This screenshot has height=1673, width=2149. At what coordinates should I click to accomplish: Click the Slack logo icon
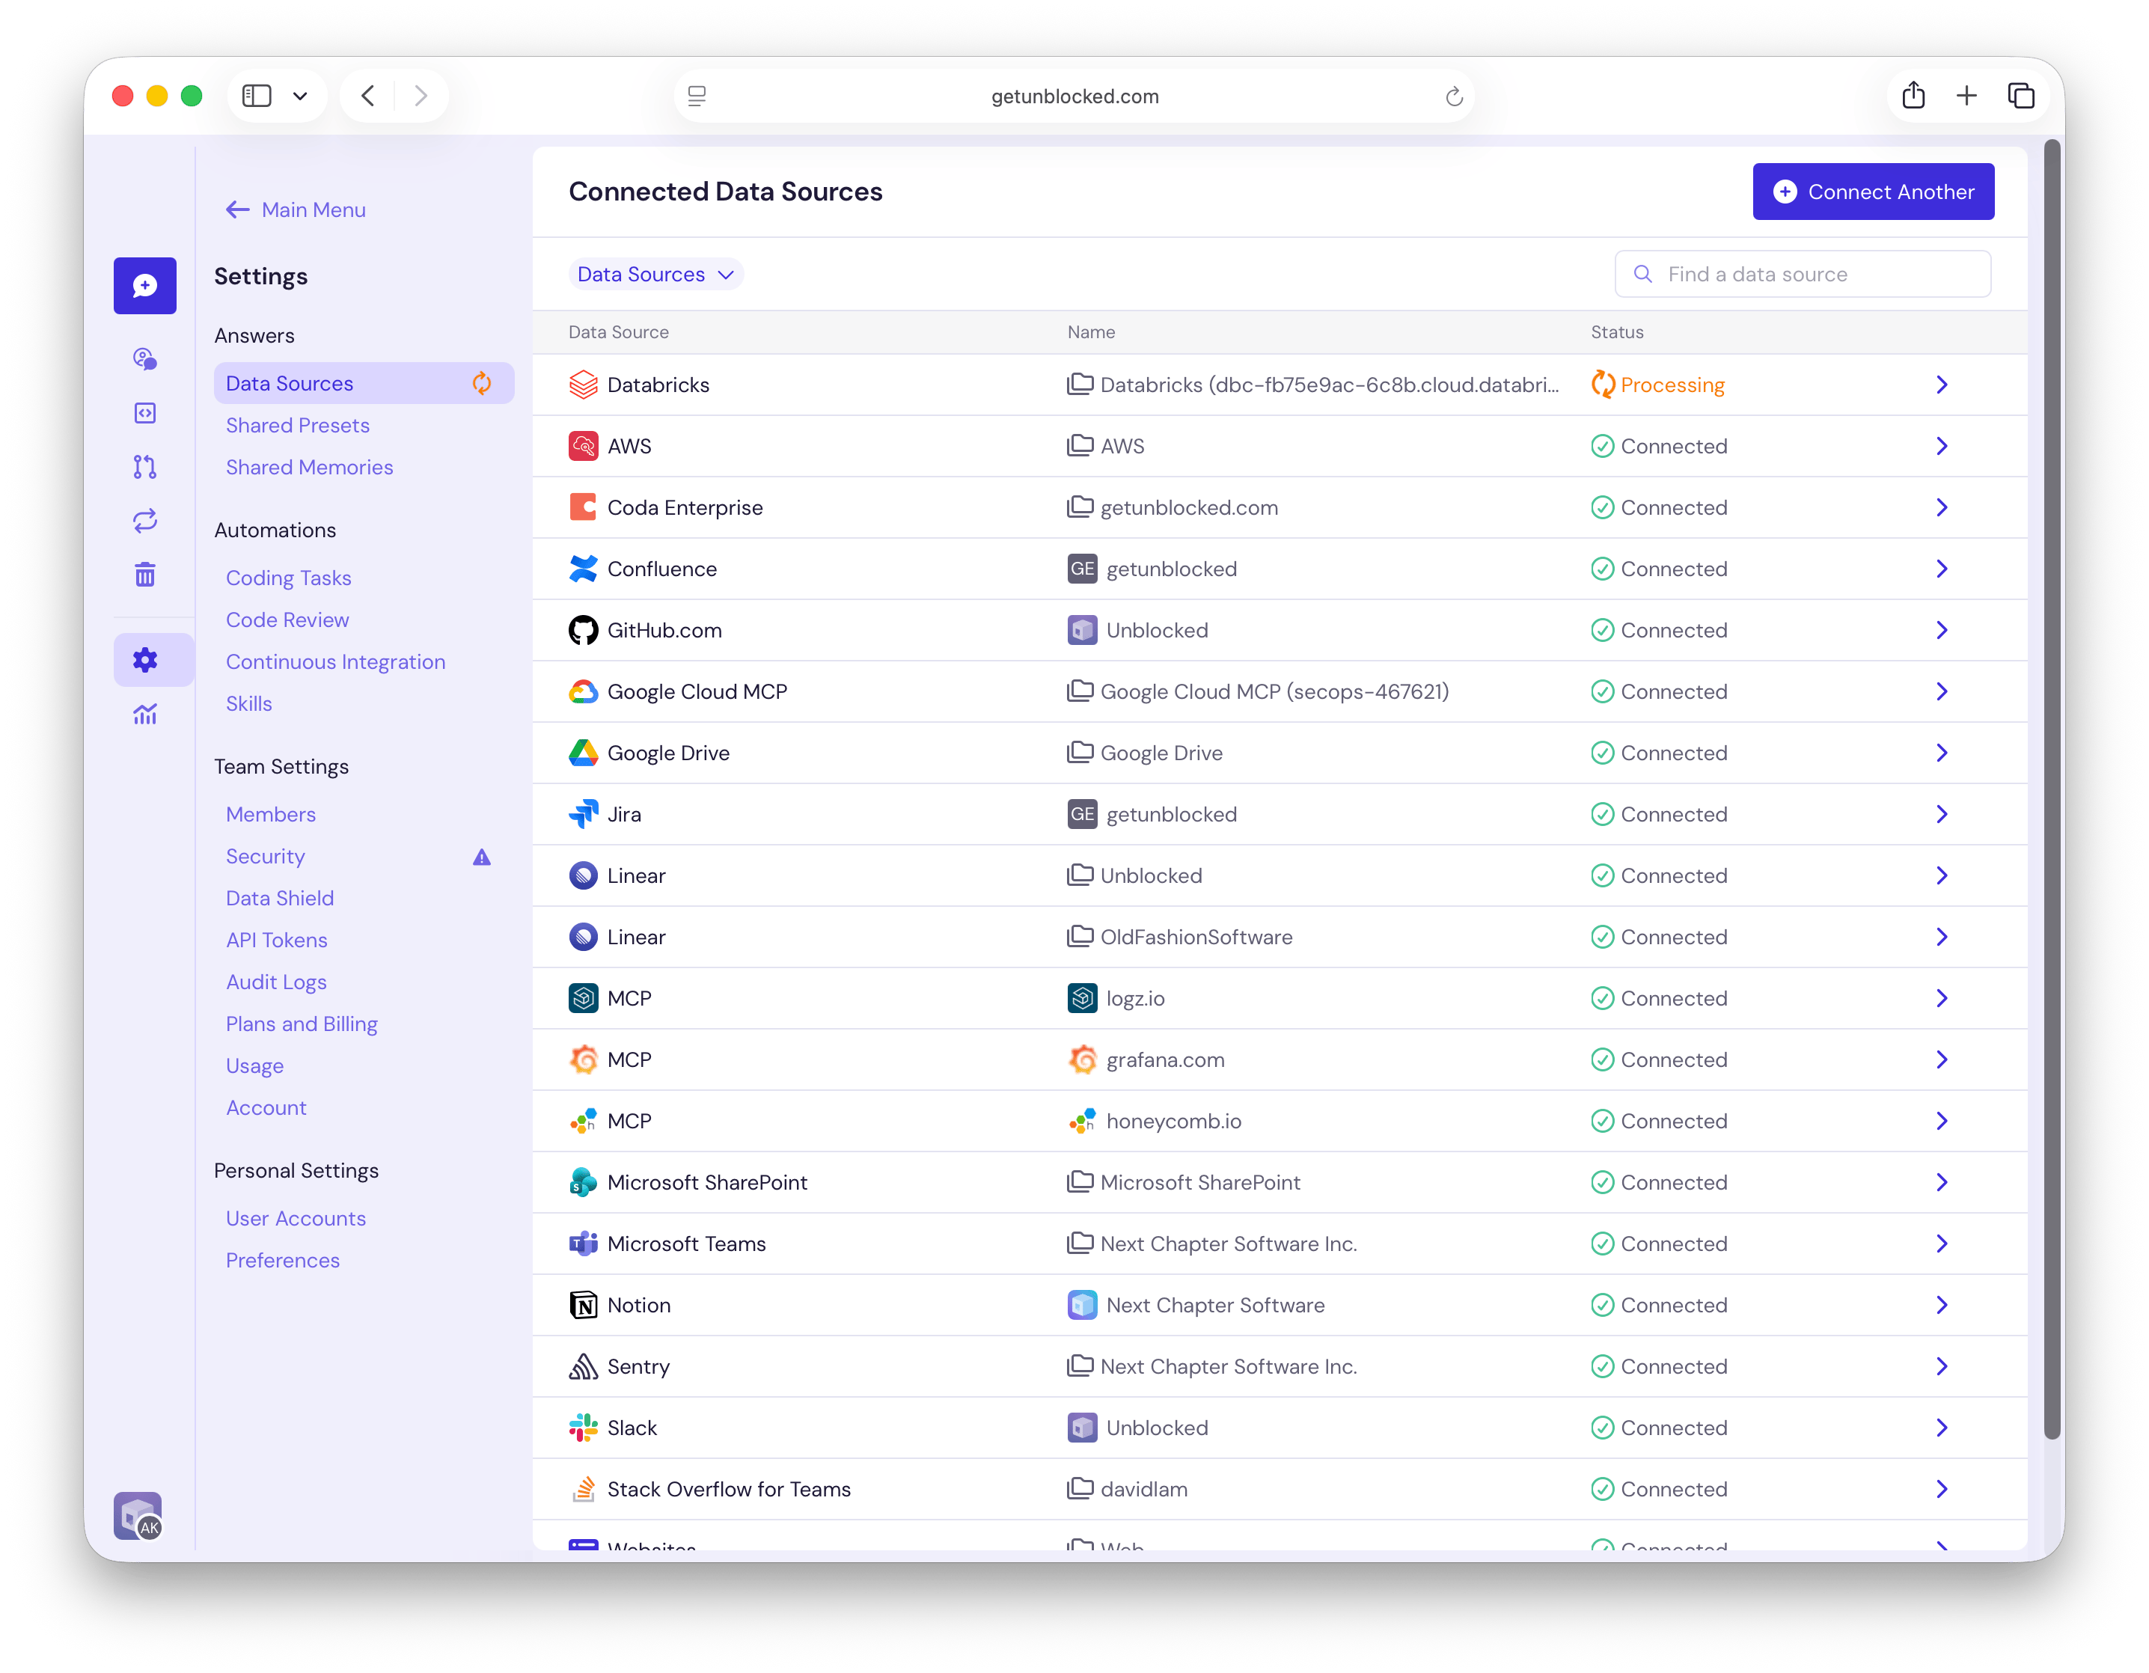click(x=584, y=1427)
